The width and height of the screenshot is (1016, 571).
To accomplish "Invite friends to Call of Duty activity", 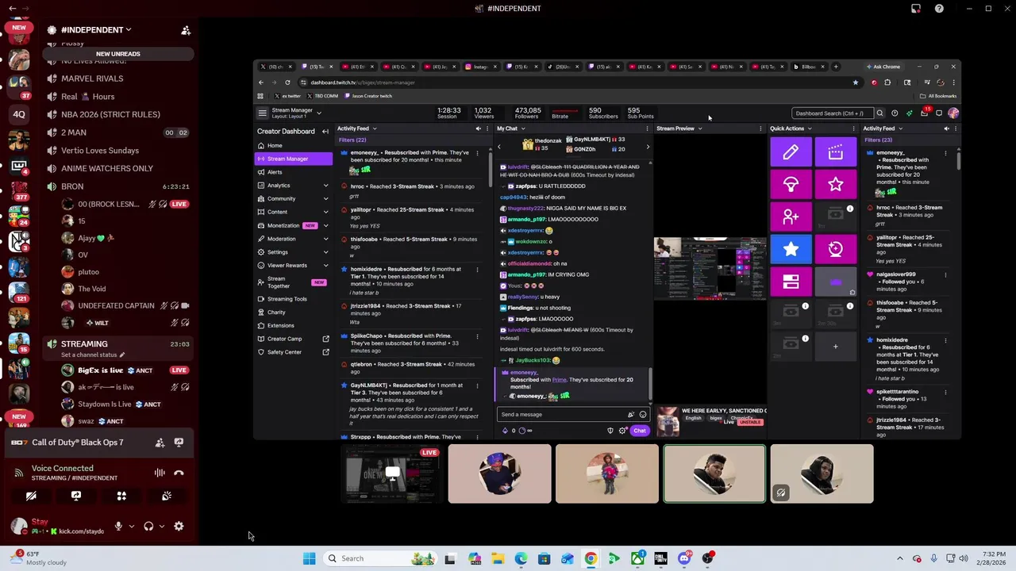I will click(x=160, y=443).
